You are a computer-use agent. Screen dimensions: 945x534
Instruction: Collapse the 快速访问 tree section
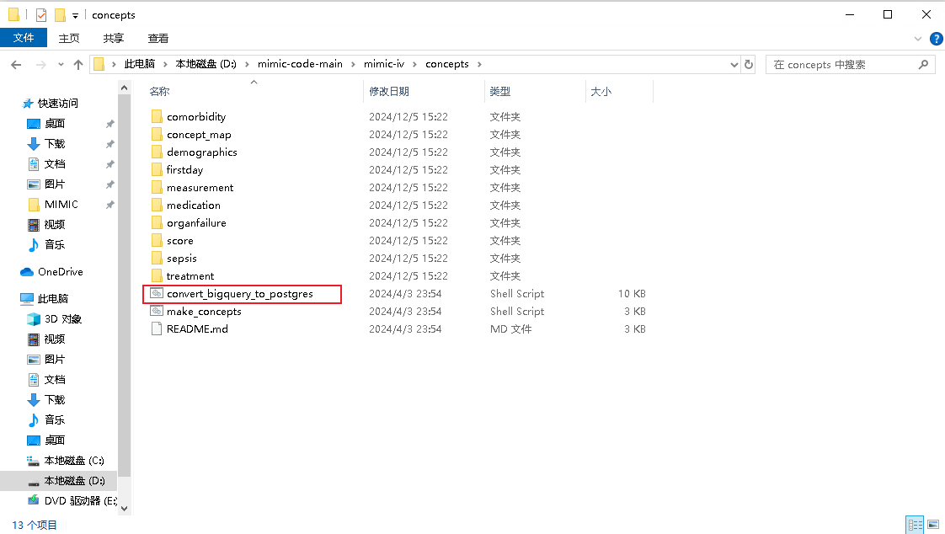24,104
